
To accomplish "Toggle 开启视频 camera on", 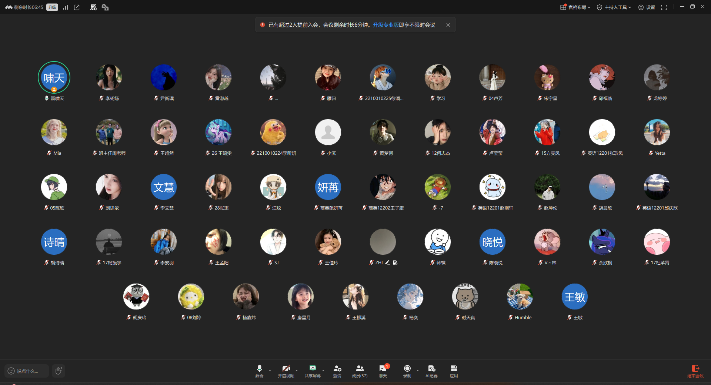I will pos(286,371).
